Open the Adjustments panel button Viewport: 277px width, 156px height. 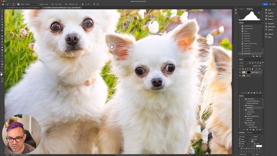(x=270, y=26)
